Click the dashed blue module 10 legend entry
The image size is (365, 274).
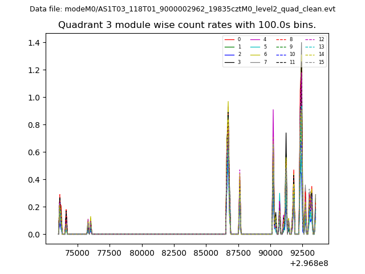pyautogui.click(x=282, y=54)
